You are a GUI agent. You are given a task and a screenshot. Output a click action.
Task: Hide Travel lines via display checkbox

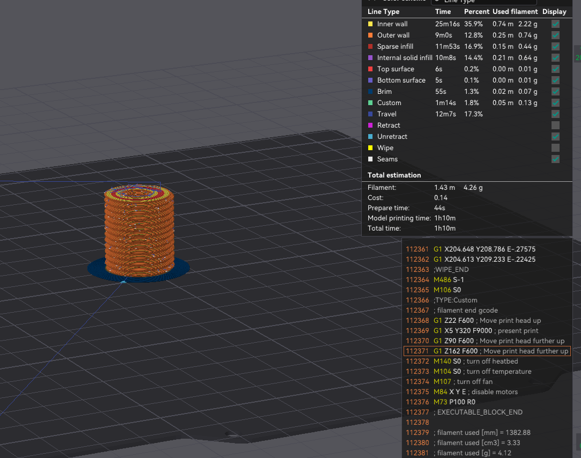tap(555, 114)
